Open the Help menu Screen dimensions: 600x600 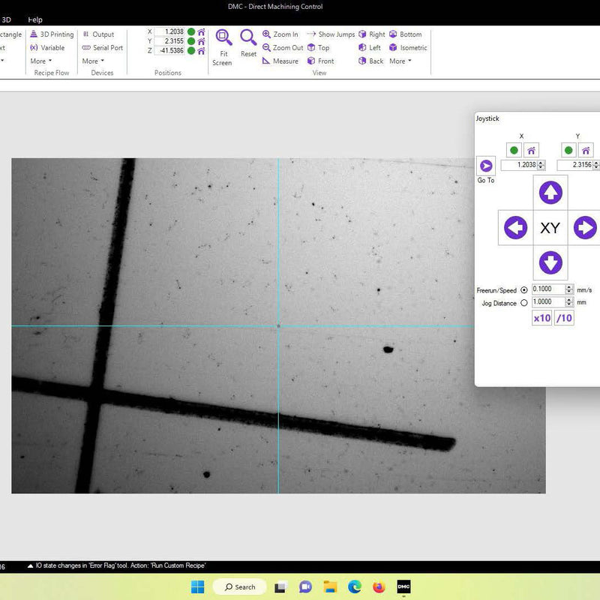[x=35, y=19]
